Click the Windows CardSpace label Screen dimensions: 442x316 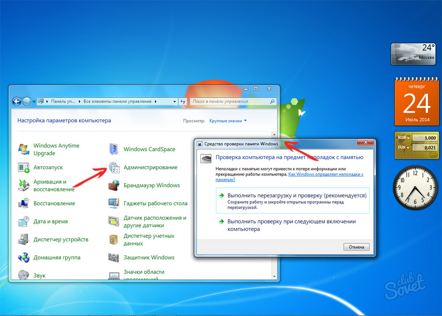(149, 149)
